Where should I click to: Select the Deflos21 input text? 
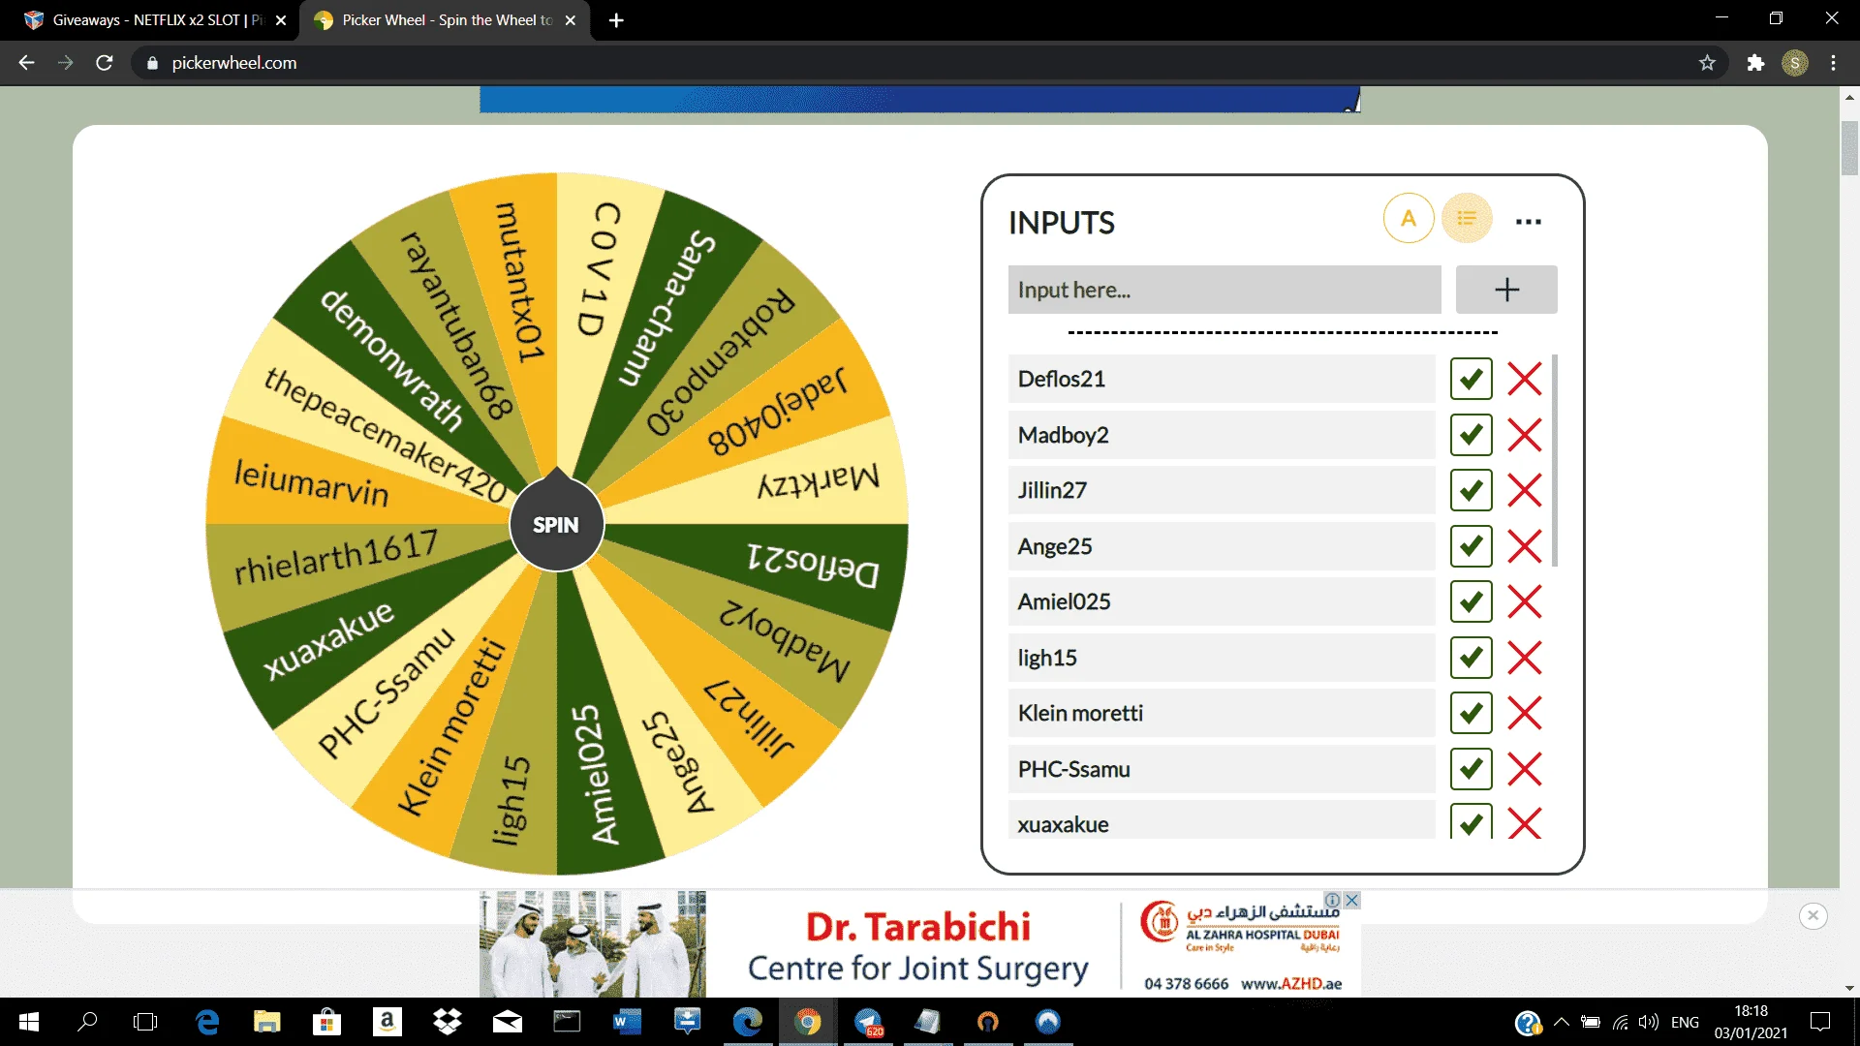coord(1221,379)
